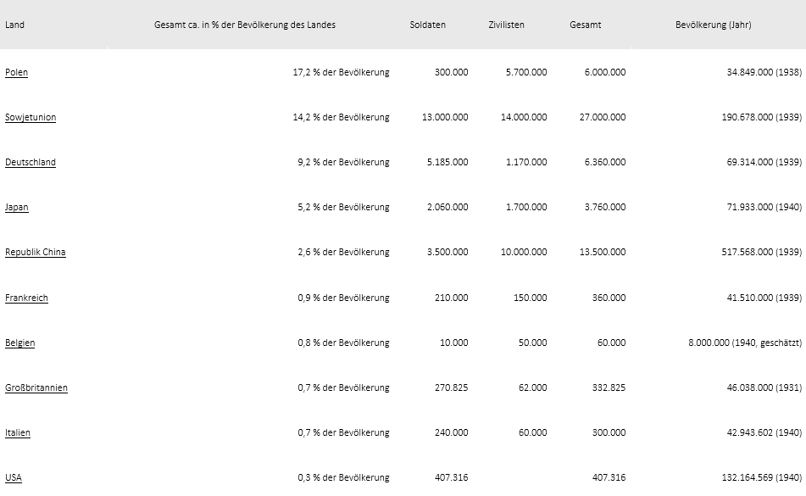
Task: Click the Zivilisten column header
Action: (506, 25)
